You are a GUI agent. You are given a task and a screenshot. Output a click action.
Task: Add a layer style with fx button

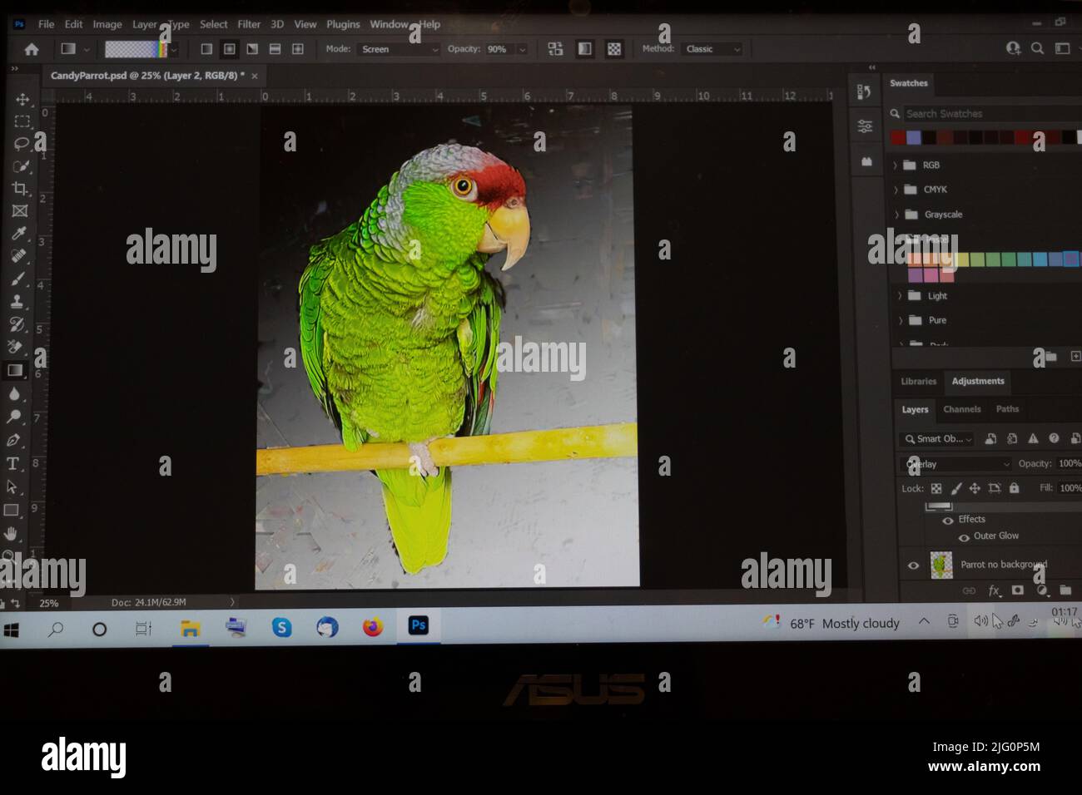click(x=994, y=590)
